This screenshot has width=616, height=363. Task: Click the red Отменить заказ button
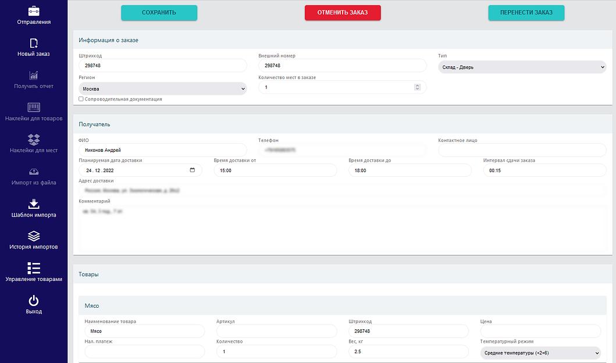point(343,13)
